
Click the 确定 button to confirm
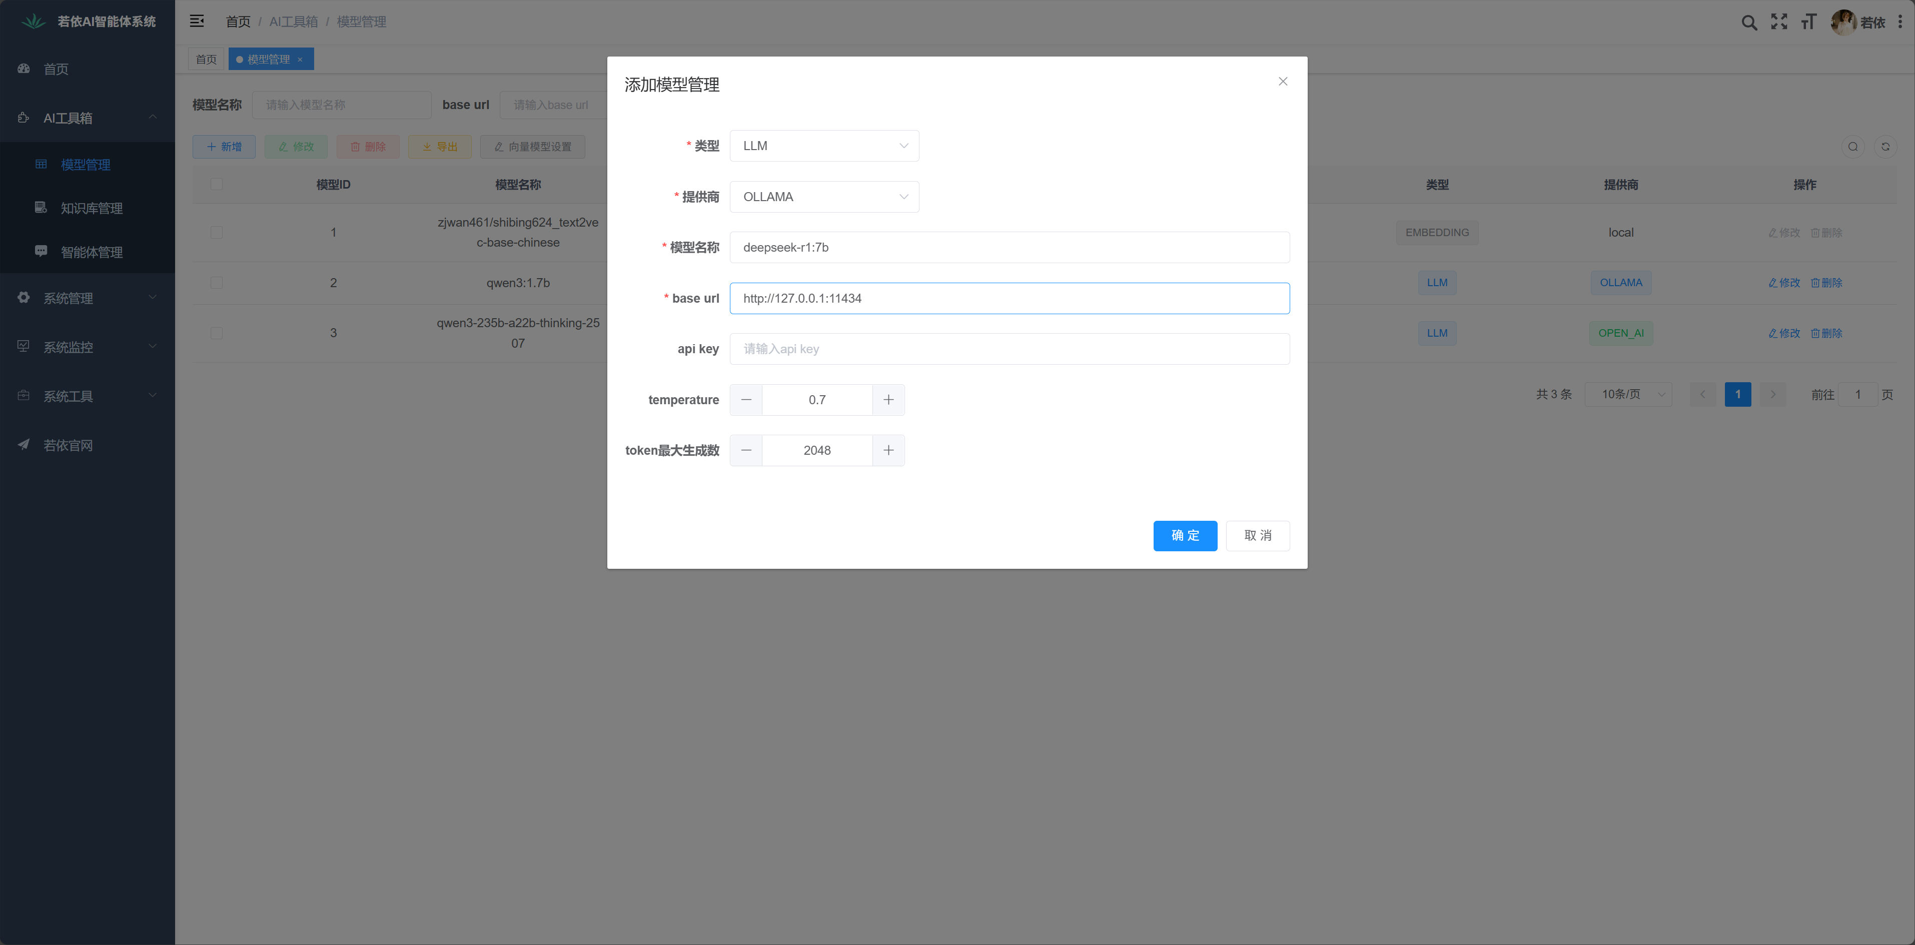coord(1185,535)
